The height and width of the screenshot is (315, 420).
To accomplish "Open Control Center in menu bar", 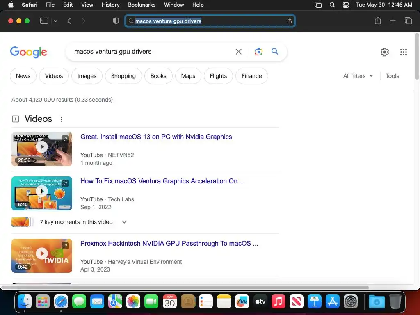I will (346, 5).
